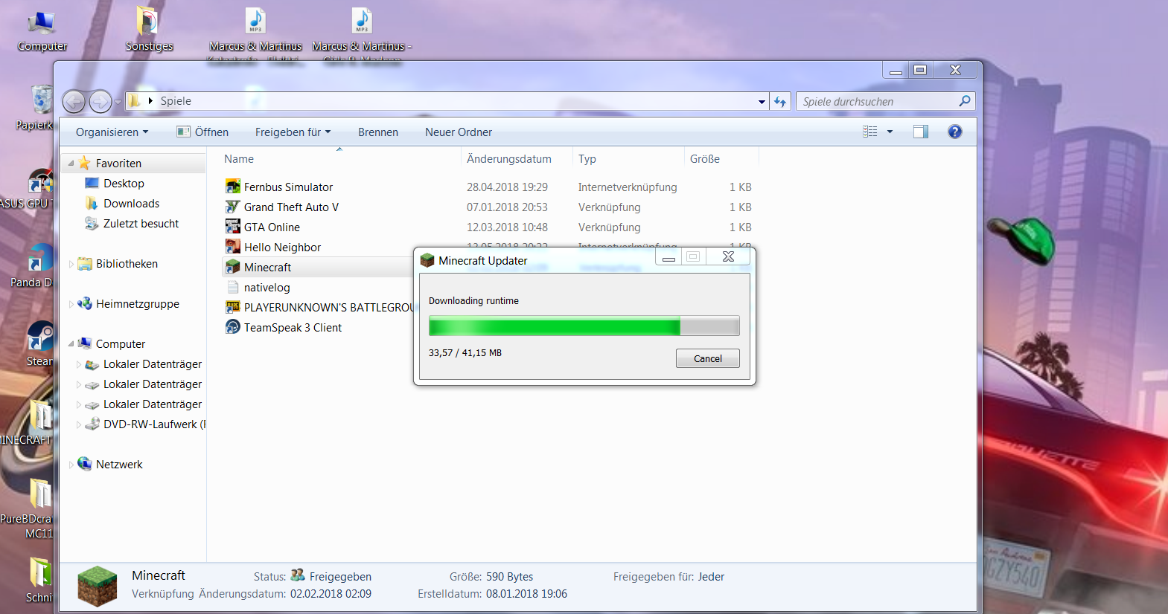Click the Heimnetzgruppe icon
Screen dimensions: 1168x614
coord(85,303)
